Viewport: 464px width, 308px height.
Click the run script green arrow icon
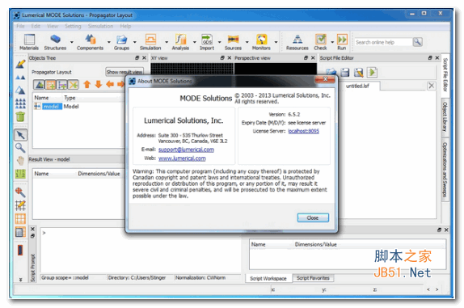373,72
